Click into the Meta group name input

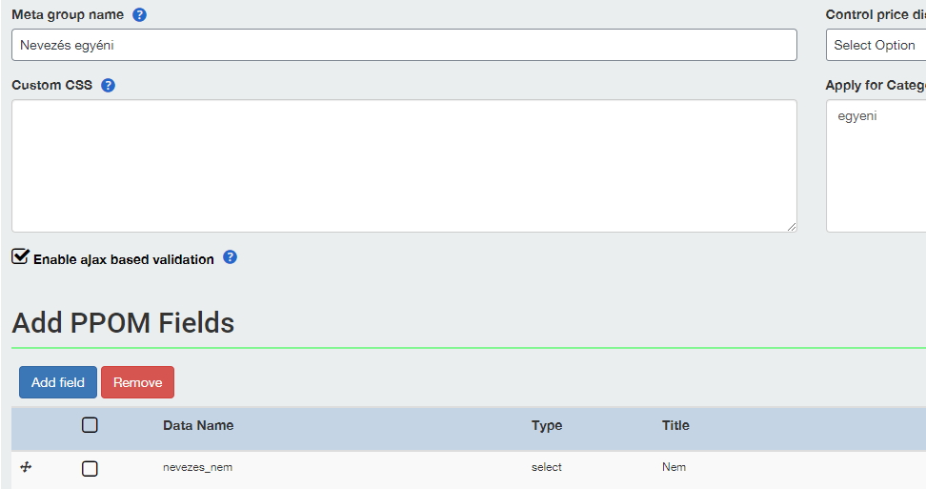tap(404, 45)
